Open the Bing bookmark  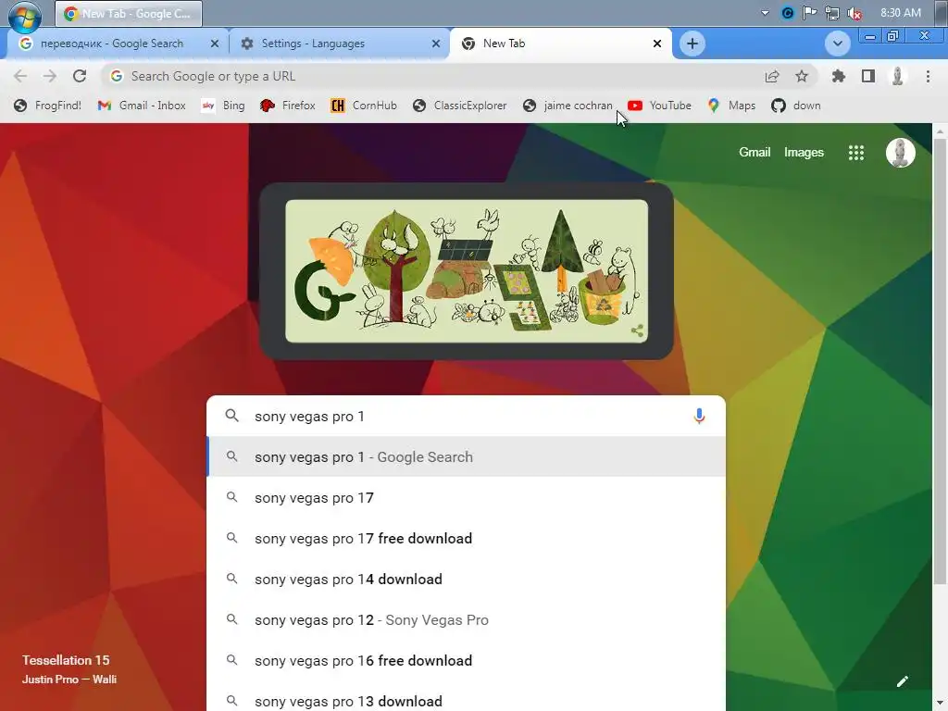pyautogui.click(x=223, y=106)
